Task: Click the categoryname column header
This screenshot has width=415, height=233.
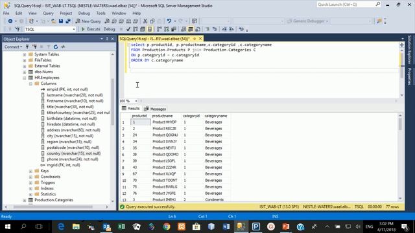Action: pos(216,116)
